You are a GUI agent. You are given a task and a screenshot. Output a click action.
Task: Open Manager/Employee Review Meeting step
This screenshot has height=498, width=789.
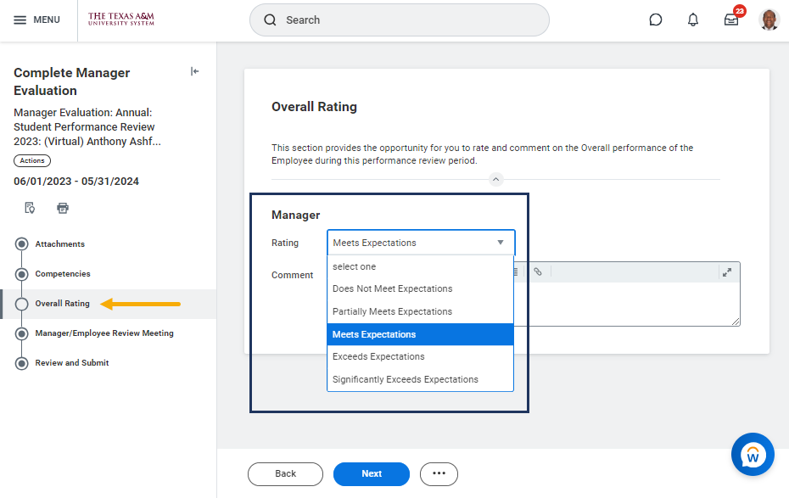(104, 333)
